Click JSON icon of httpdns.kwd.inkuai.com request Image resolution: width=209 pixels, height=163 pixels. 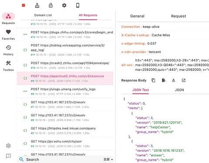point(25,130)
